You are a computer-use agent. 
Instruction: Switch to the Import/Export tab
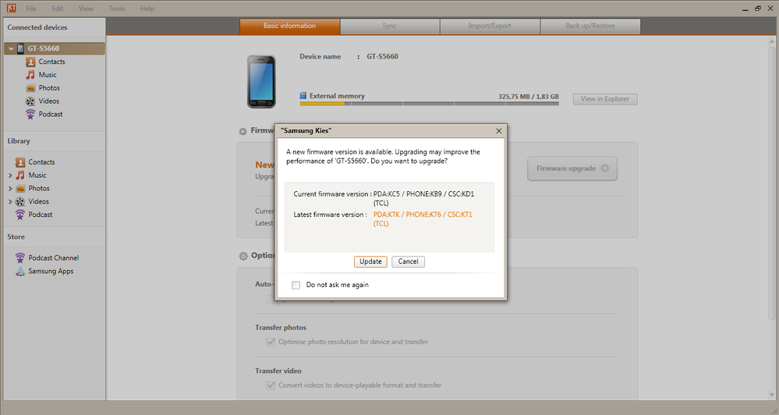[x=490, y=27]
